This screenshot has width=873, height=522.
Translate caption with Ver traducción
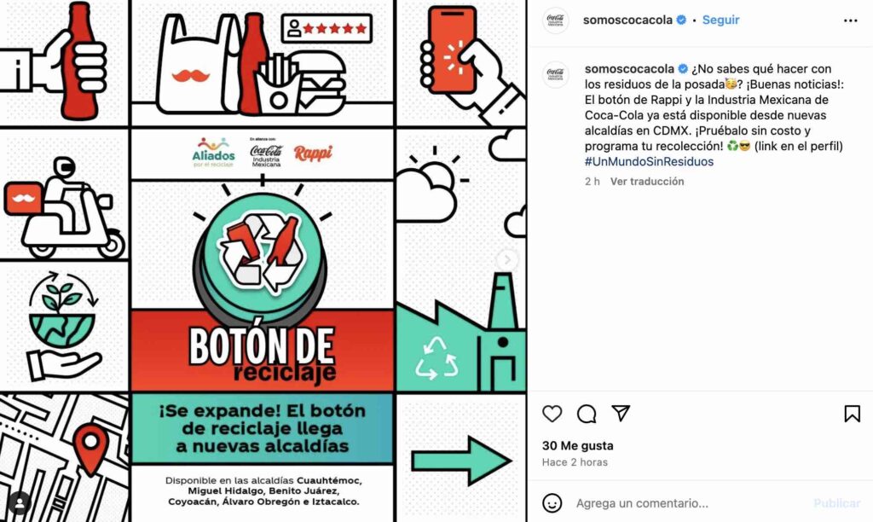point(647,181)
